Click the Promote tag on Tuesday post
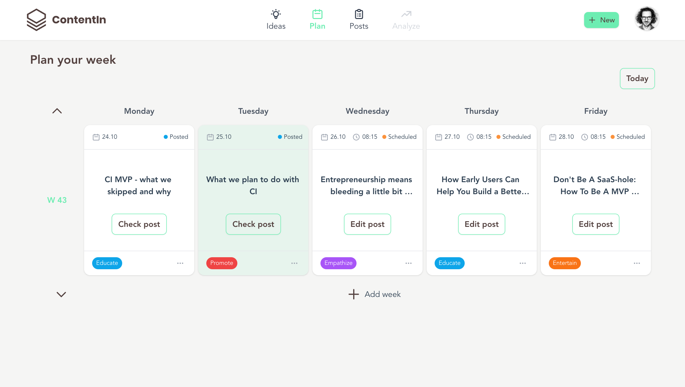Screen dimensions: 685x387 pos(221,263)
